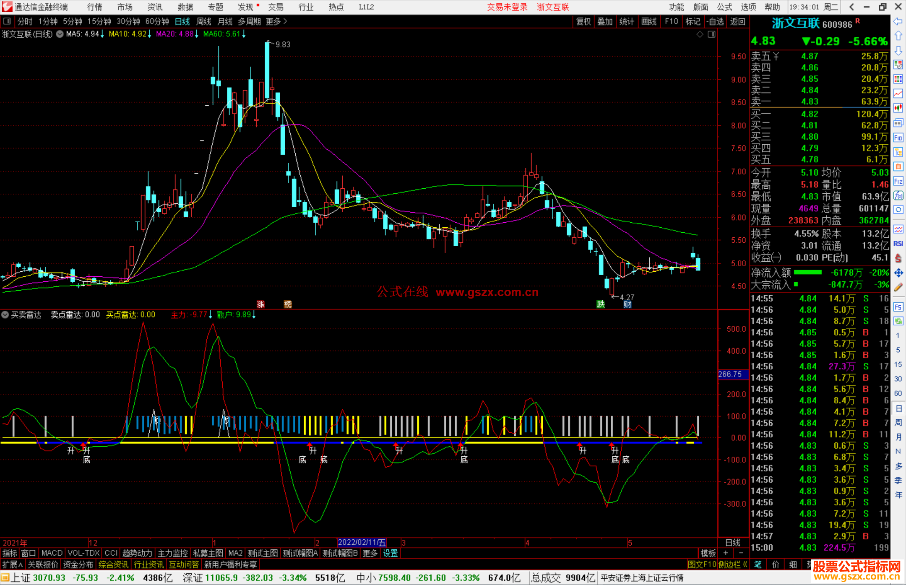Click the F10 company info sidebar icon

pos(898,138)
